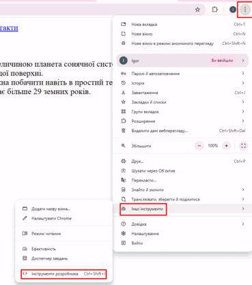Open the Extensions puzzle icon in toolbar
252x285 pixels.
(214, 10)
